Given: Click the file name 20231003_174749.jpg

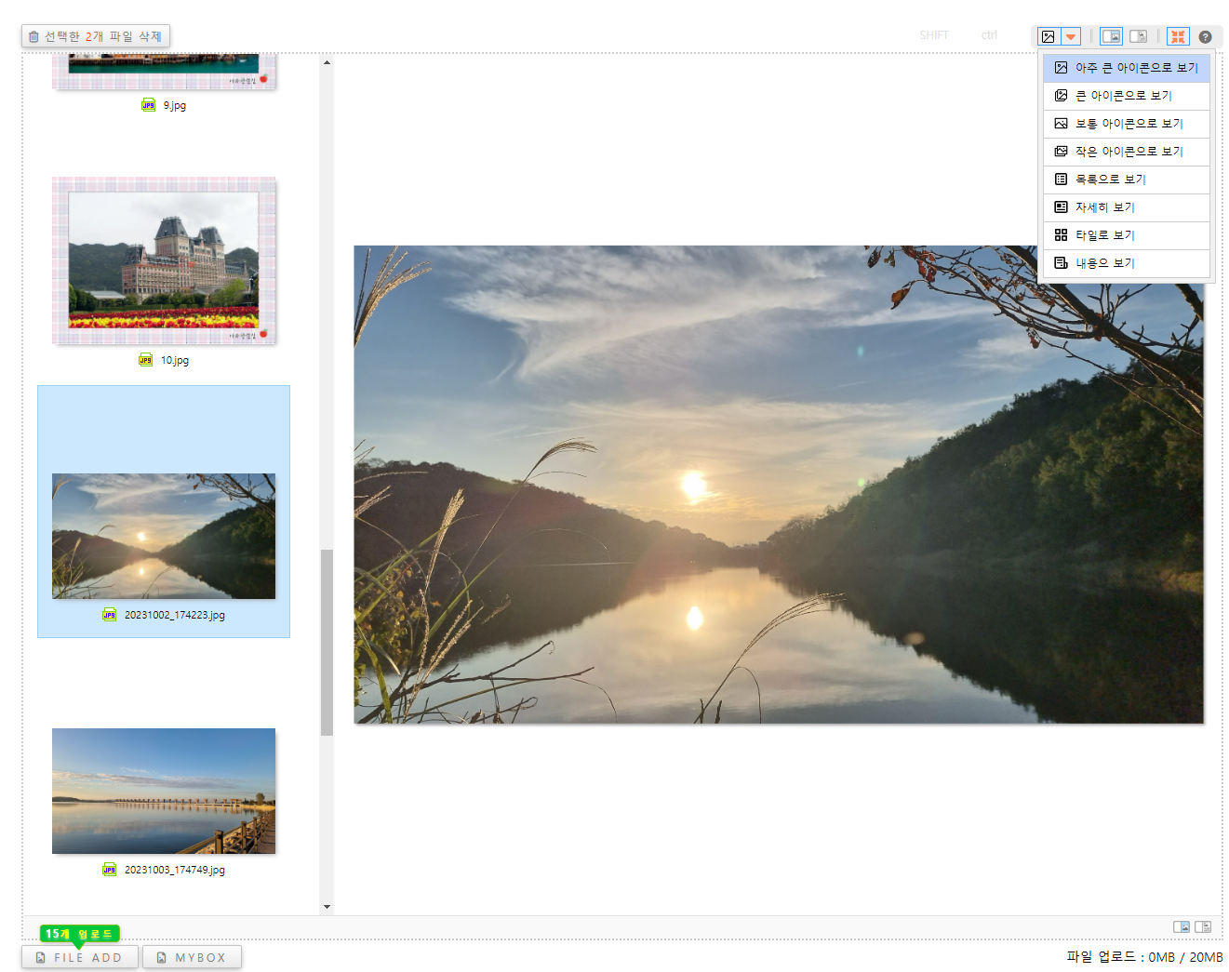Looking at the screenshot, I should tap(175, 871).
